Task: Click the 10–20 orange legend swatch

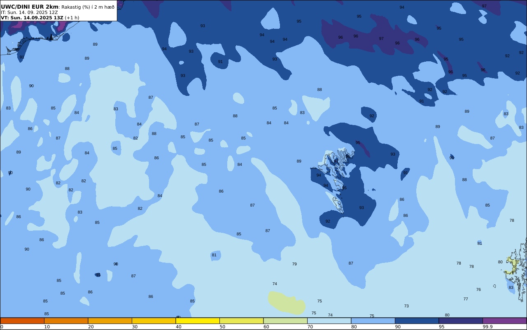Action: coord(66,321)
